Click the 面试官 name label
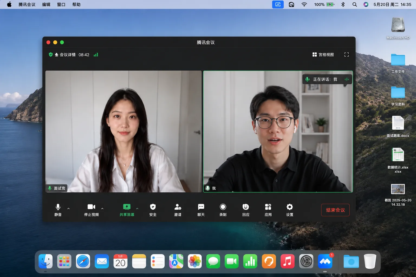The height and width of the screenshot is (277, 416). [57, 188]
